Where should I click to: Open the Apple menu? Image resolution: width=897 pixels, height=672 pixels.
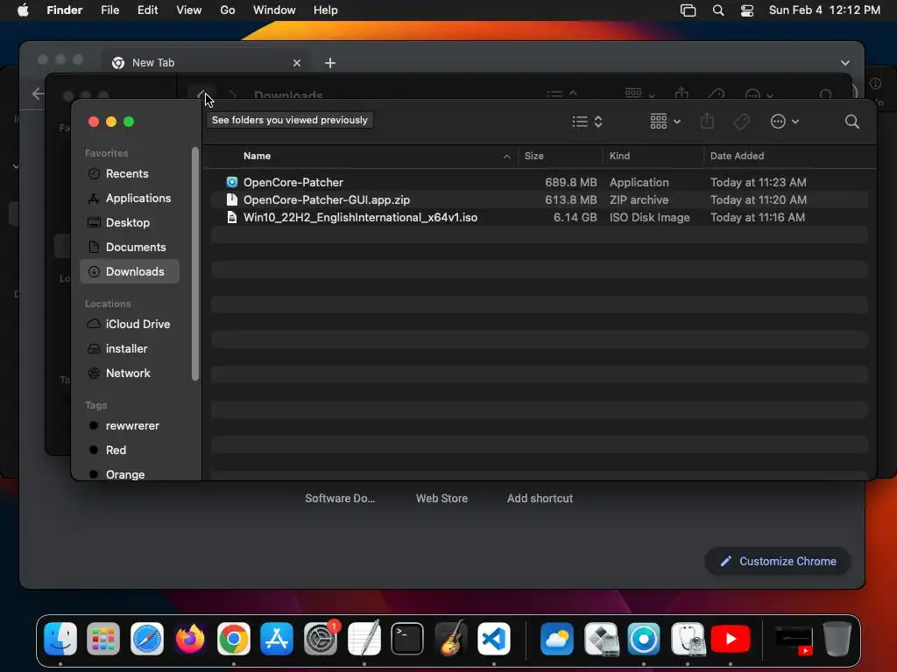(23, 10)
